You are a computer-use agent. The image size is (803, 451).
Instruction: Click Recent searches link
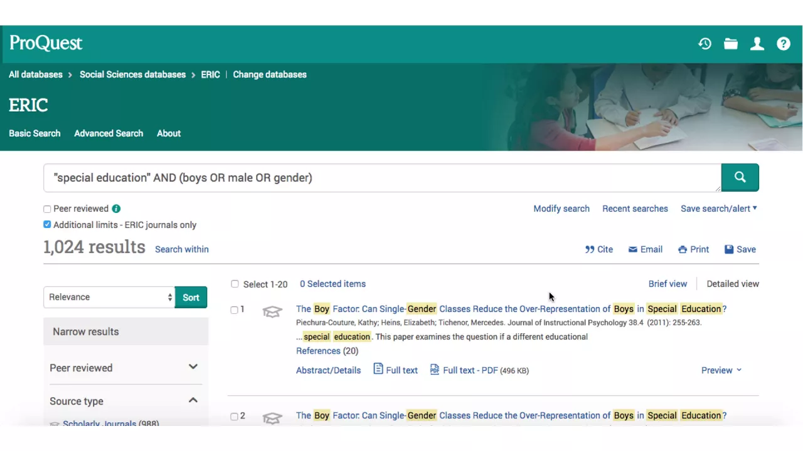(635, 209)
